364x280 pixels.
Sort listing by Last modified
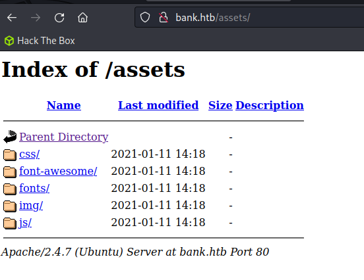(158, 105)
